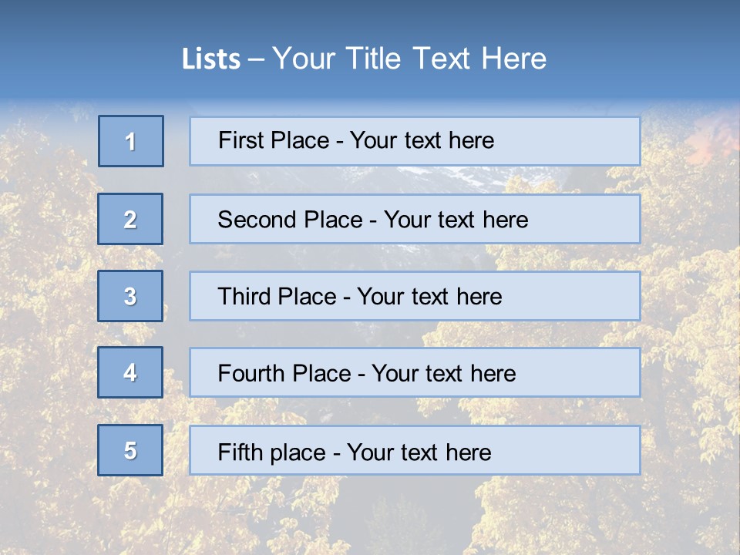Viewport: 740px width, 555px height.
Task: Select the number 5 box
Action: pos(130,450)
